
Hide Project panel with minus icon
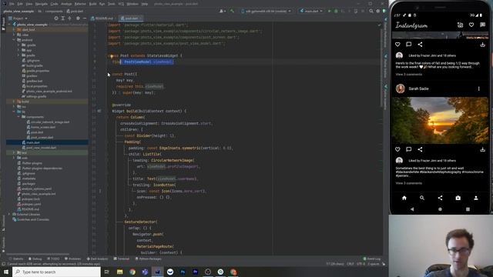(x=85, y=18)
